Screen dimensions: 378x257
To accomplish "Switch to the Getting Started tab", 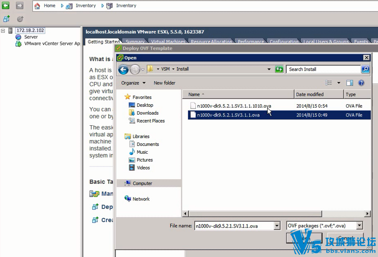I will (104, 42).
